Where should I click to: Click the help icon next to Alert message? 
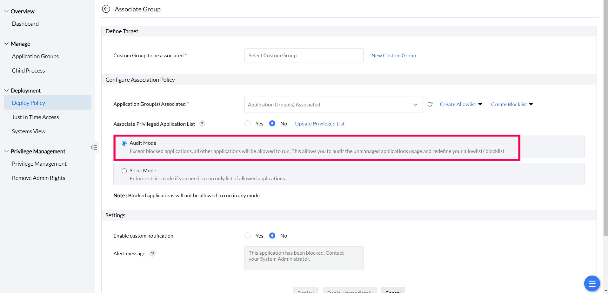click(152, 253)
